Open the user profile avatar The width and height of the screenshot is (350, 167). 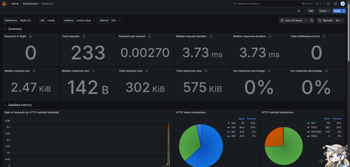(x=342, y=3)
